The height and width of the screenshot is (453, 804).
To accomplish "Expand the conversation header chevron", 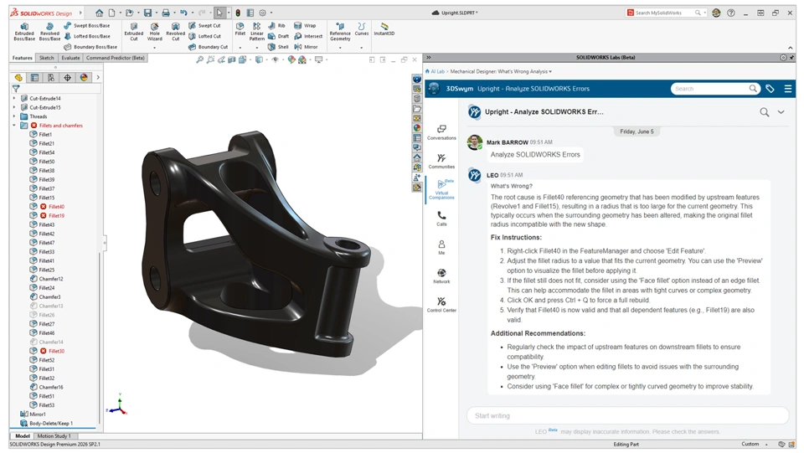I will (781, 111).
